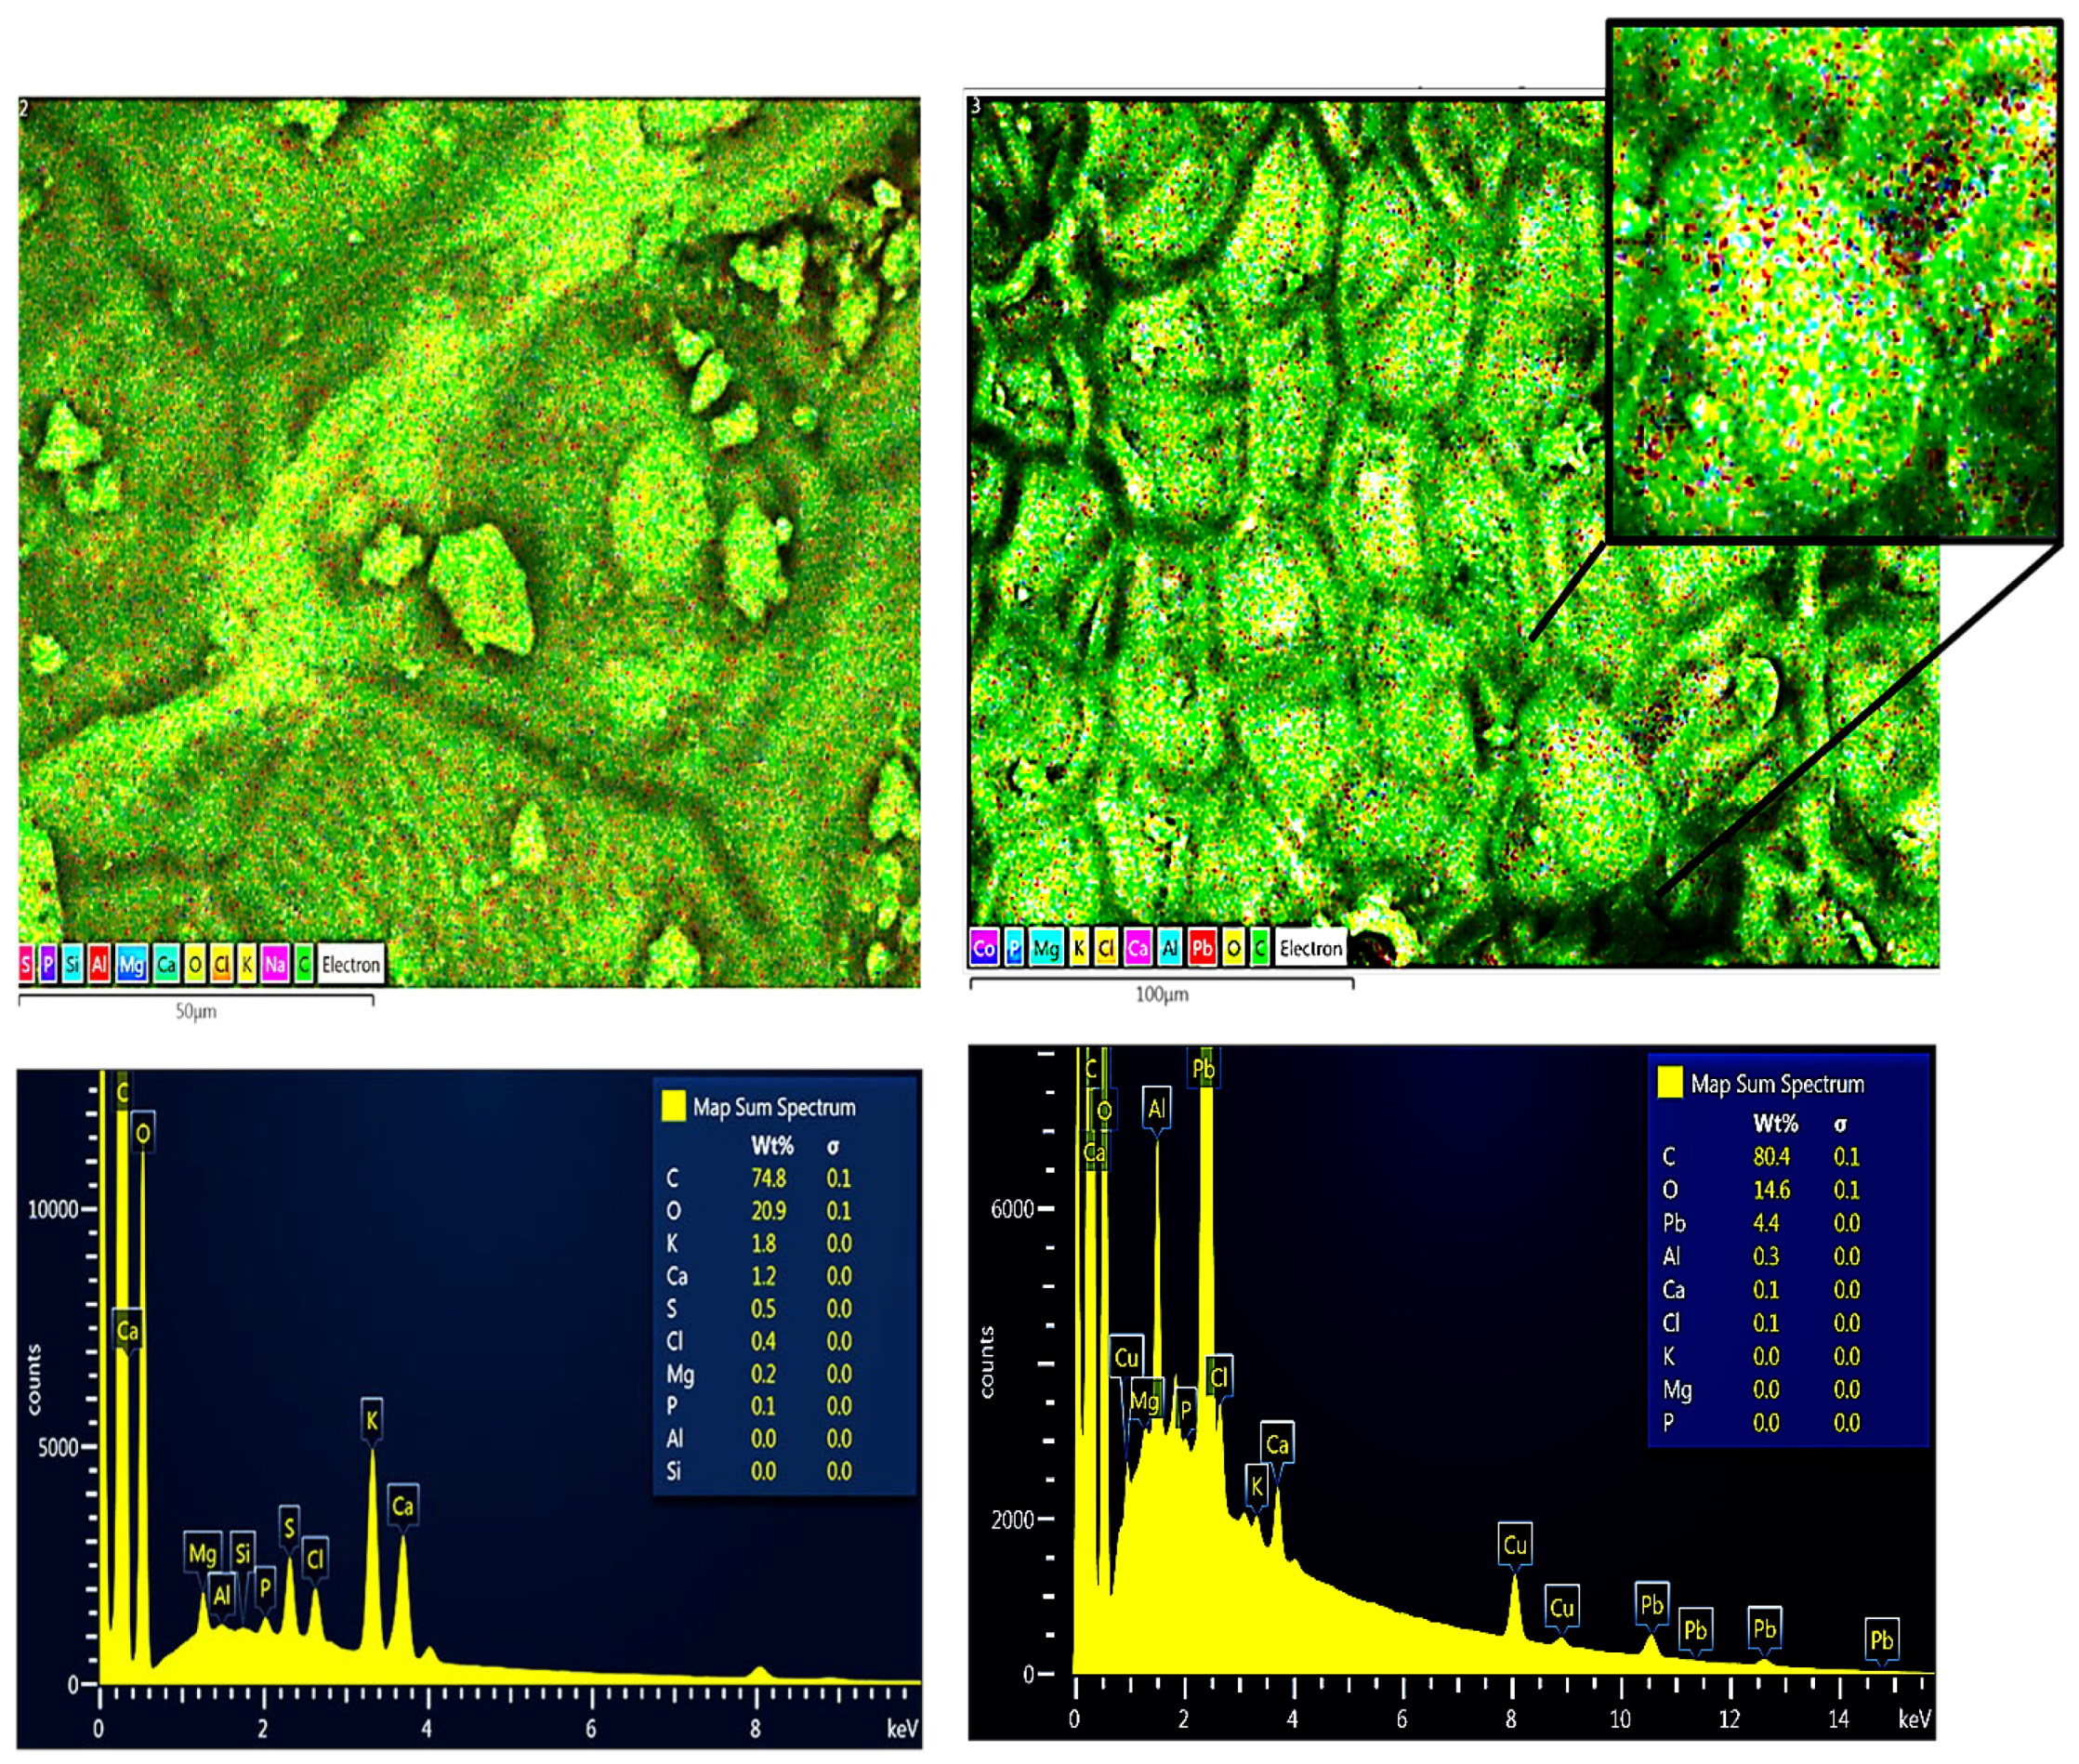Click the 6000 counts axis label in right spectrum

1012,1209
